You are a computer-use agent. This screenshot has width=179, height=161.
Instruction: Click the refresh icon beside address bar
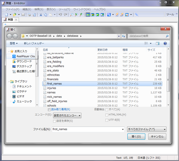pos(123,36)
